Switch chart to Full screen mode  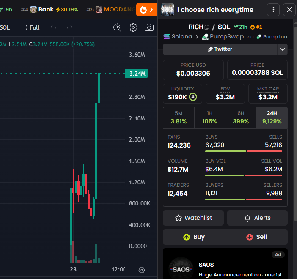coord(30,27)
